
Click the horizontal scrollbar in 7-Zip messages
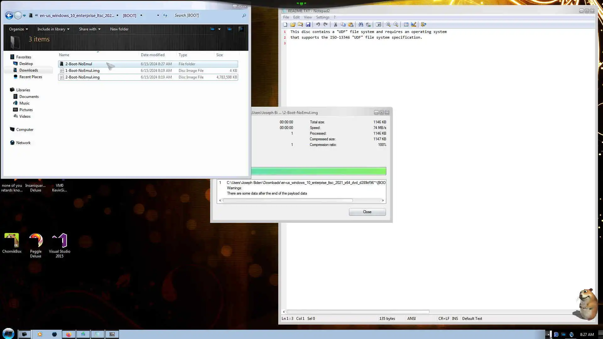[x=287, y=200]
